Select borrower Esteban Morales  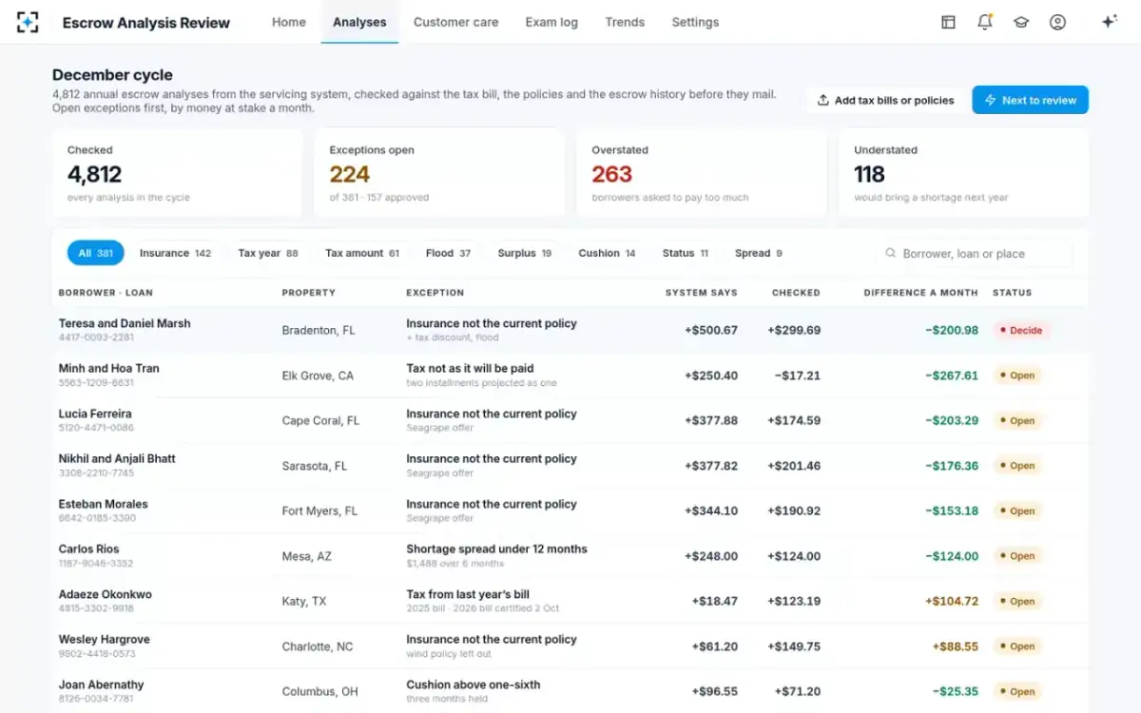click(x=104, y=504)
